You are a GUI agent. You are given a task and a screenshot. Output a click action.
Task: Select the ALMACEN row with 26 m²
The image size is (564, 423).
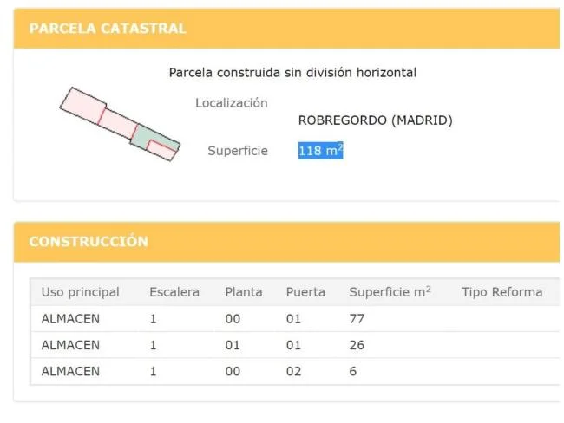[x=295, y=345]
